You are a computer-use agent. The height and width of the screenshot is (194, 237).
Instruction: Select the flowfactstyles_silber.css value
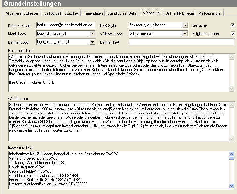click(148, 25)
